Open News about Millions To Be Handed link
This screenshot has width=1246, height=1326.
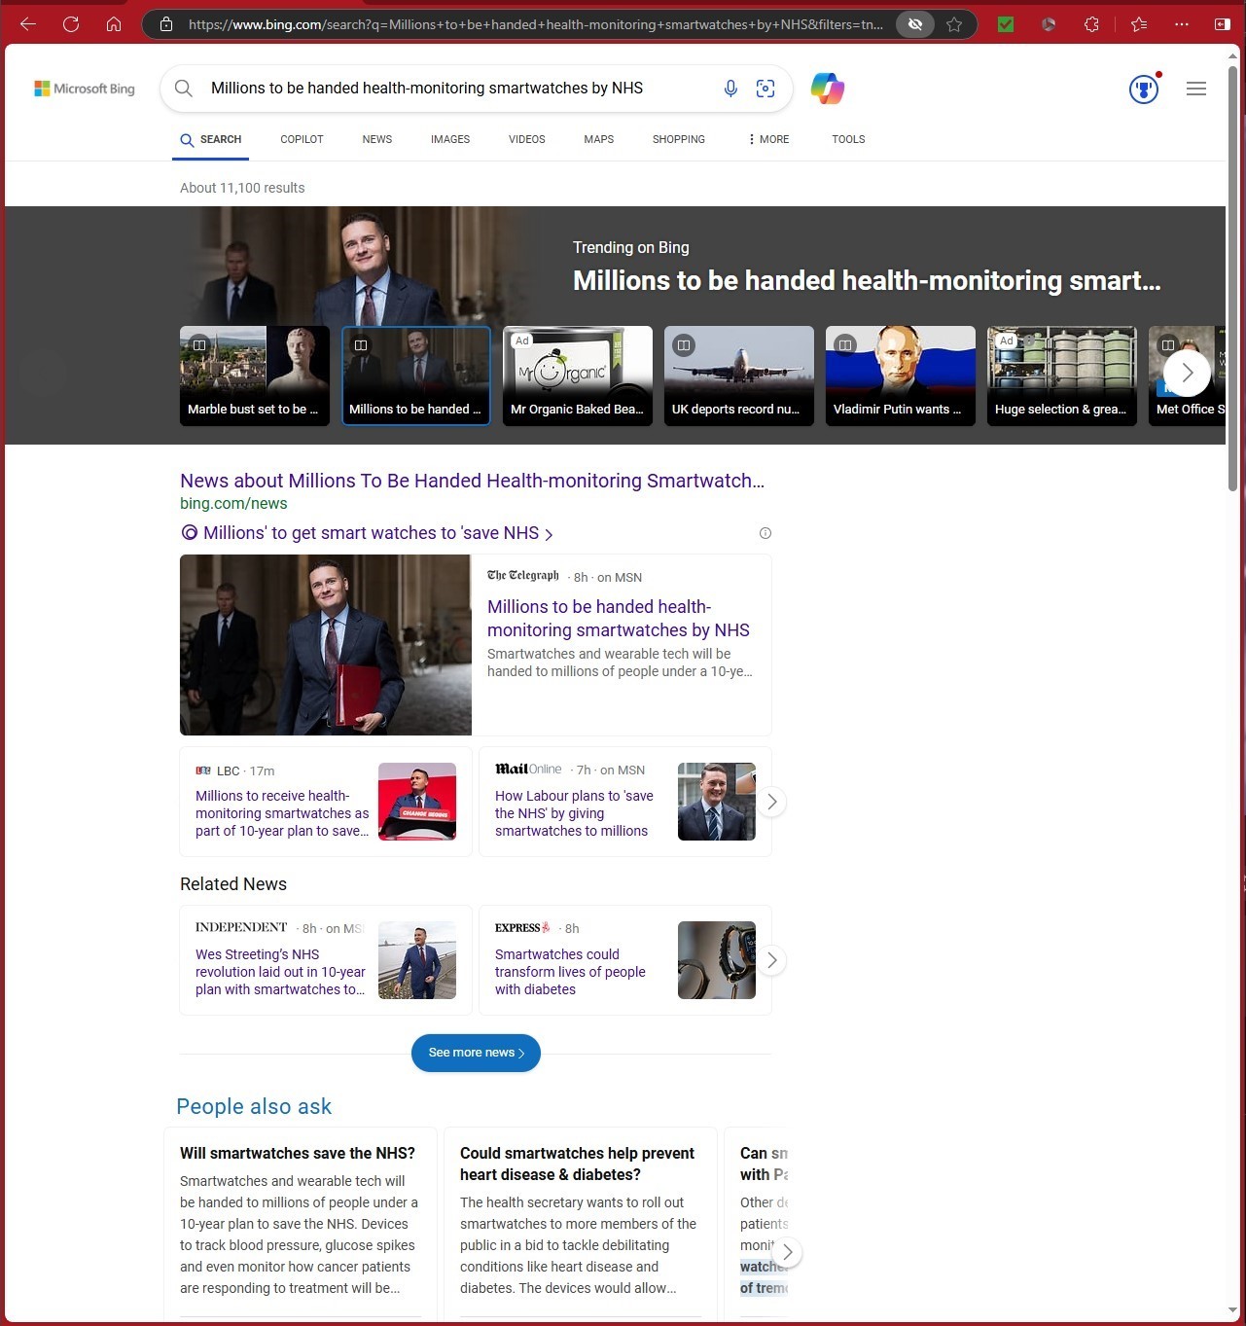pyautogui.click(x=472, y=481)
